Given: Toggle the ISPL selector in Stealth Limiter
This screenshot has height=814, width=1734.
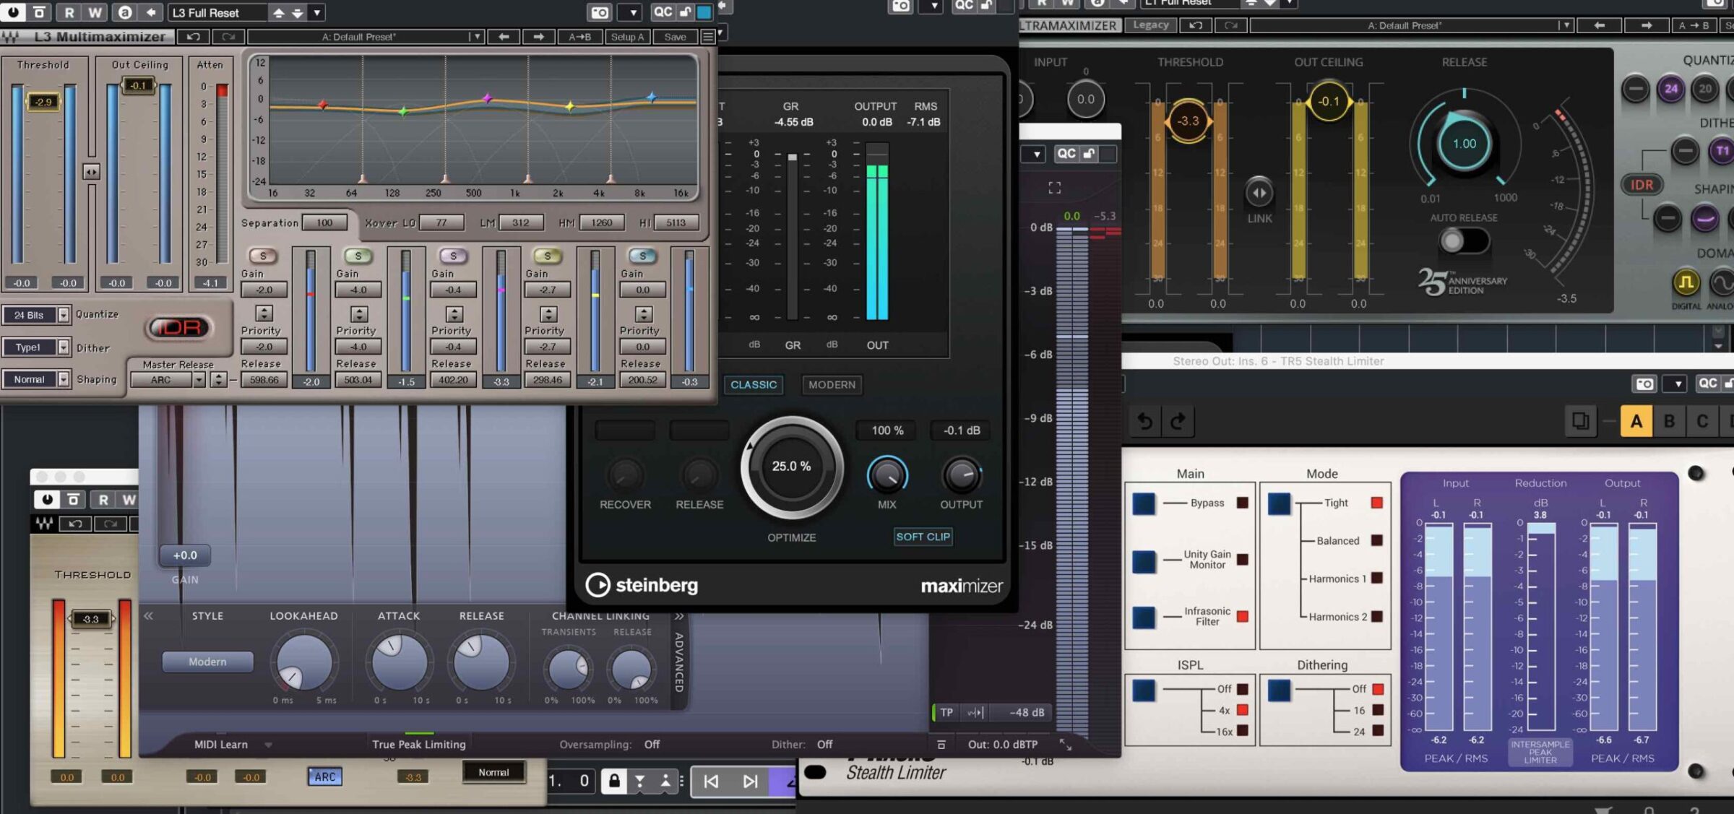Looking at the screenshot, I should 1144,690.
